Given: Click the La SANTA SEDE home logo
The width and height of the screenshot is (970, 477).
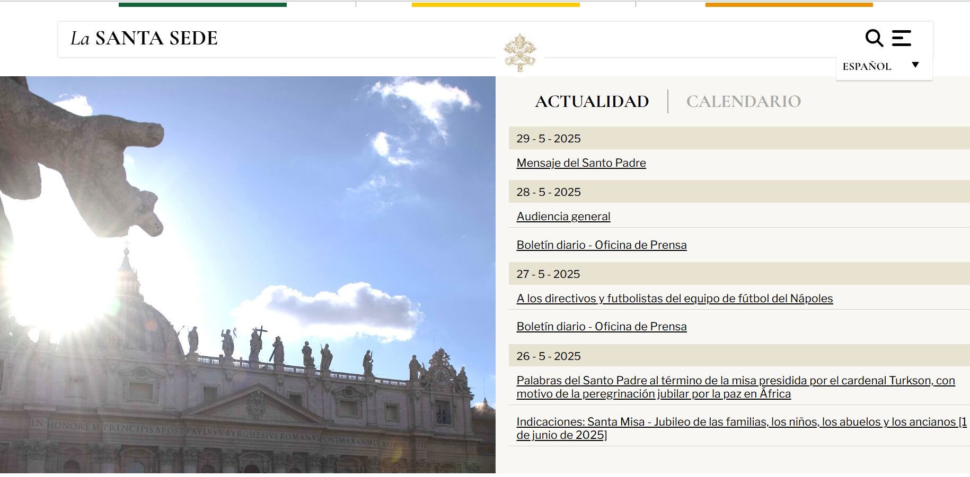Looking at the screenshot, I should (x=144, y=38).
